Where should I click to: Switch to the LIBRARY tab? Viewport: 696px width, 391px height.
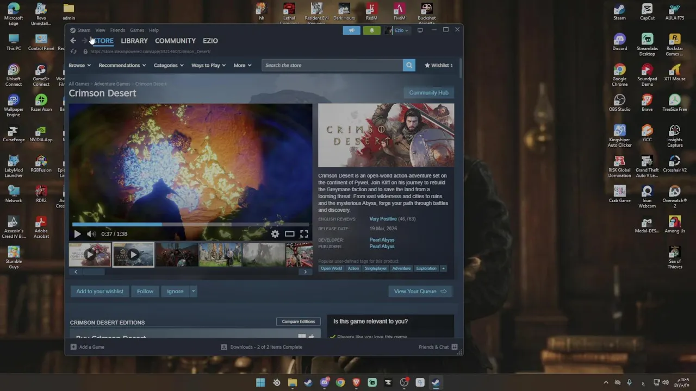[134, 41]
